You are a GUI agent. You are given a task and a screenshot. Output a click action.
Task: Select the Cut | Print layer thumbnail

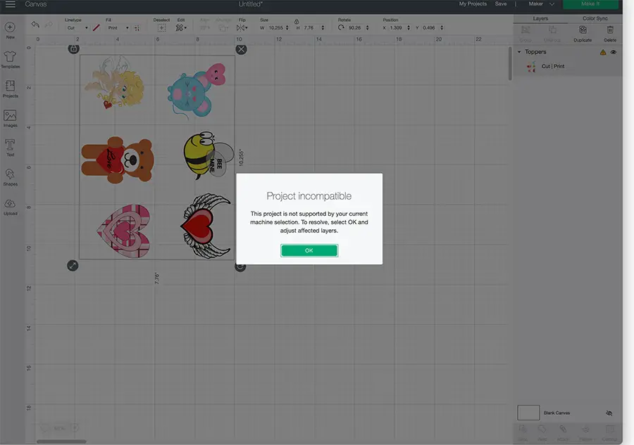(531, 67)
